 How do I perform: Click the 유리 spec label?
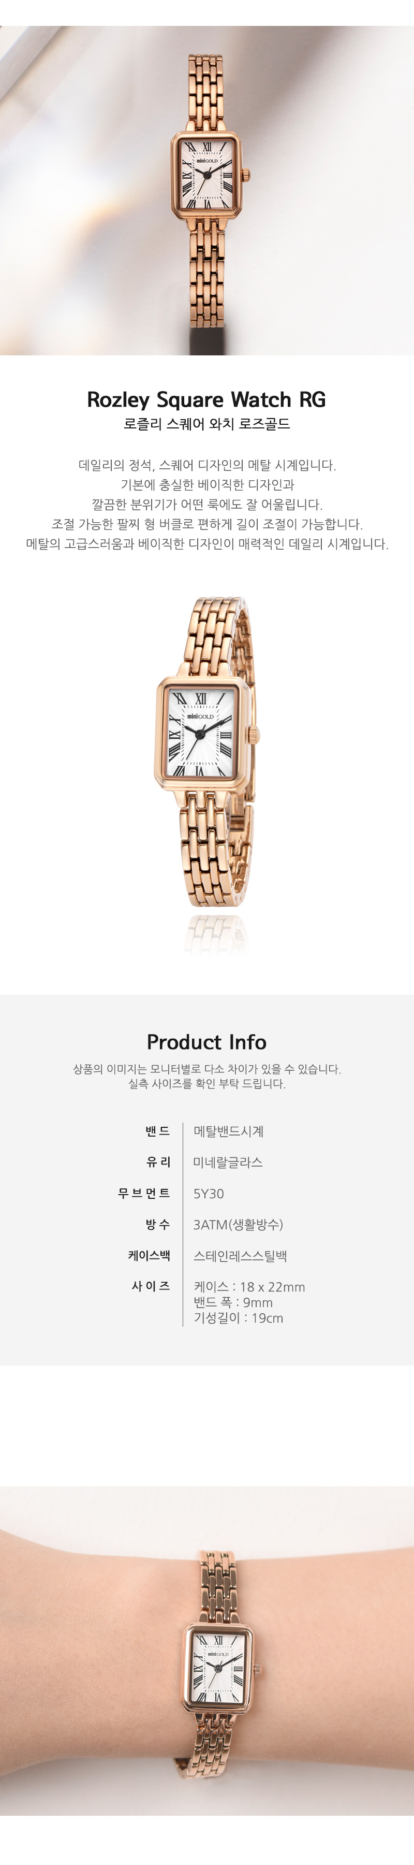[x=158, y=1162]
